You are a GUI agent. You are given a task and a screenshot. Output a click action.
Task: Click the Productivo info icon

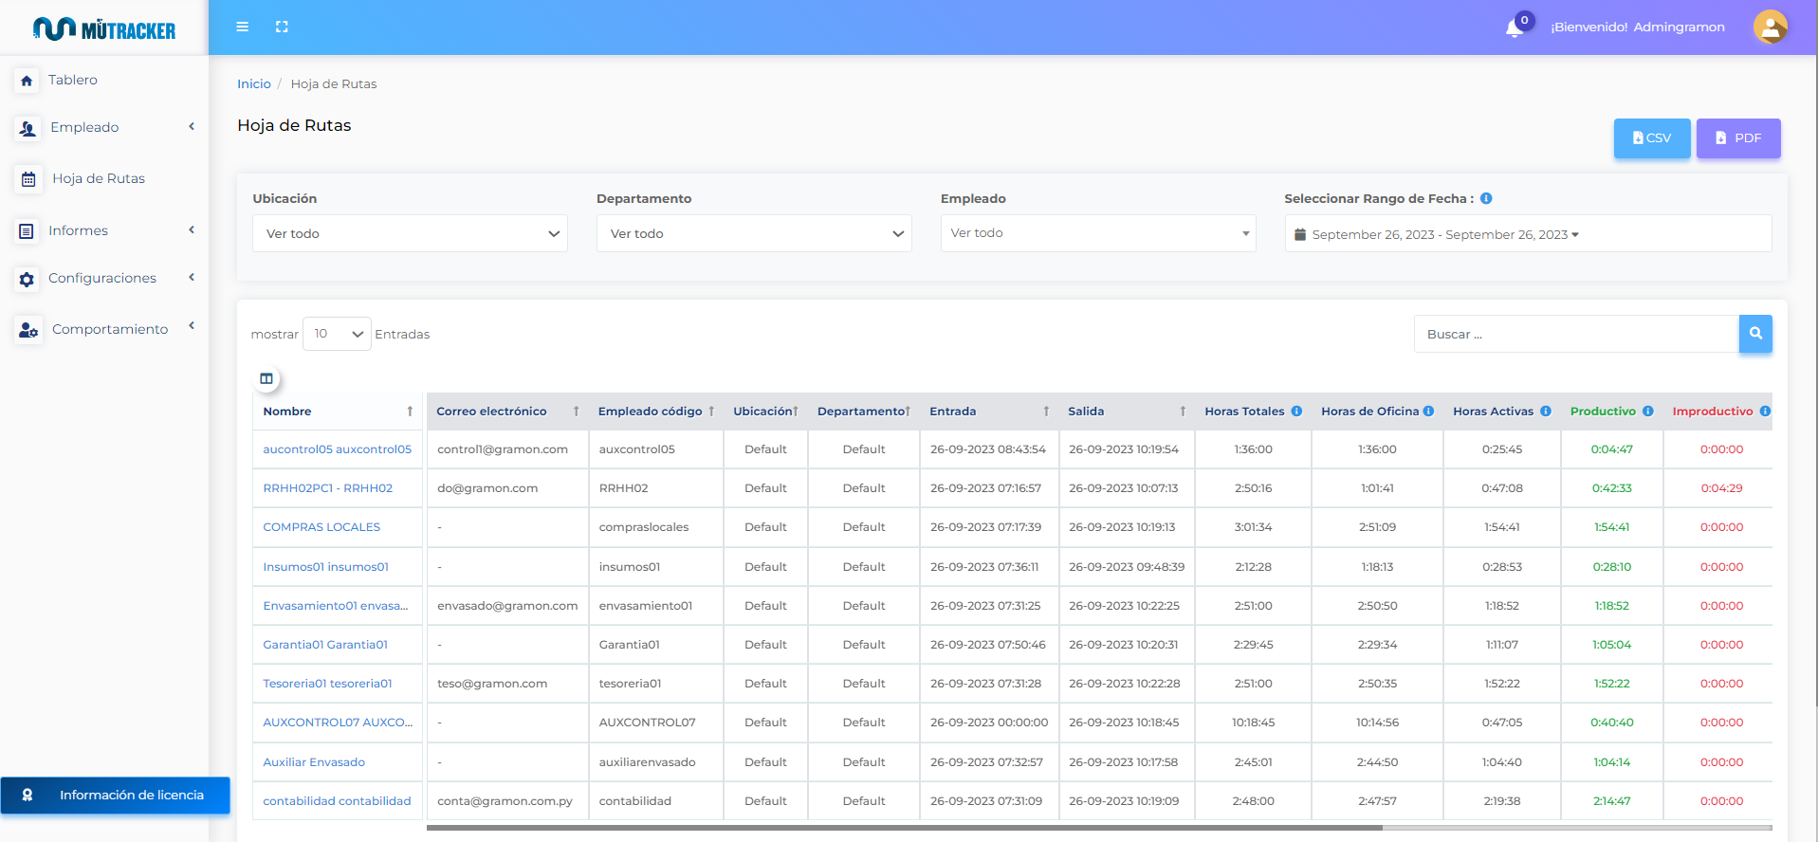coord(1648,412)
